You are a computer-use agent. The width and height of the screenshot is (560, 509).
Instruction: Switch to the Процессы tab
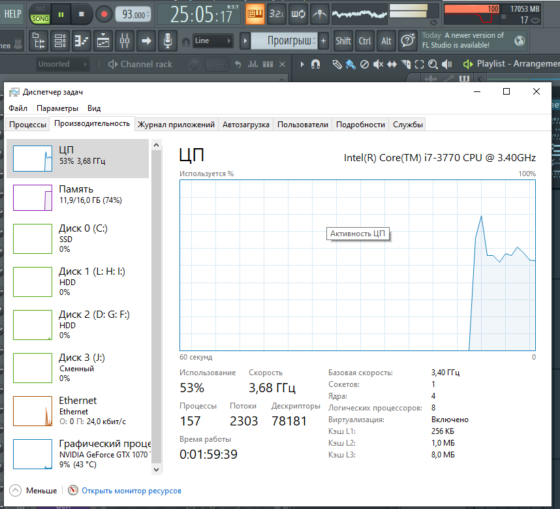point(27,125)
